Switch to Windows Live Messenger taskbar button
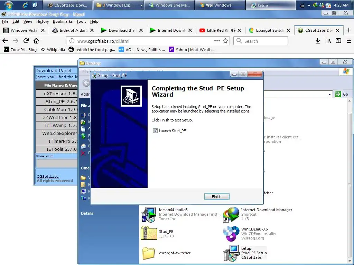Image resolution: width=354 pixels, height=265 pixels. coord(169,5)
